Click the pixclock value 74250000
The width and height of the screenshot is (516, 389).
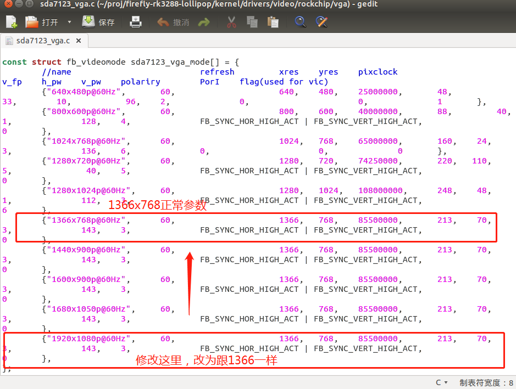(378, 161)
